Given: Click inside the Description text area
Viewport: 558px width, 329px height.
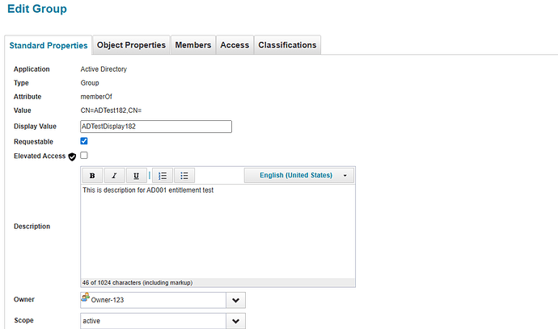Looking at the screenshot, I should (x=218, y=231).
